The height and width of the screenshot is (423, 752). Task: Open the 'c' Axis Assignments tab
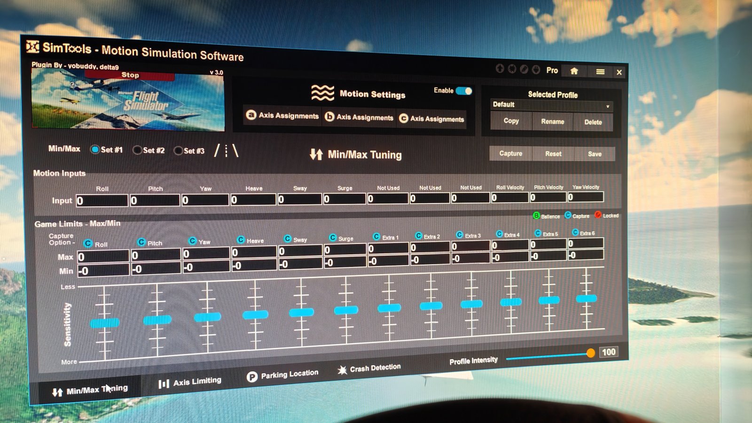(x=431, y=119)
